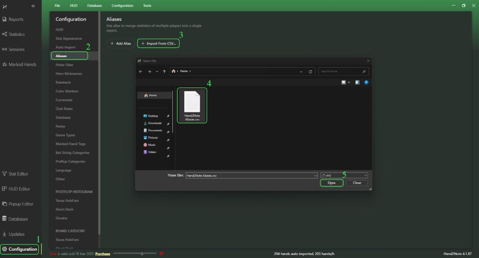Image resolution: width=479 pixels, height=258 pixels.
Task: Click the blue help icon in file dialog
Action: coord(366,82)
